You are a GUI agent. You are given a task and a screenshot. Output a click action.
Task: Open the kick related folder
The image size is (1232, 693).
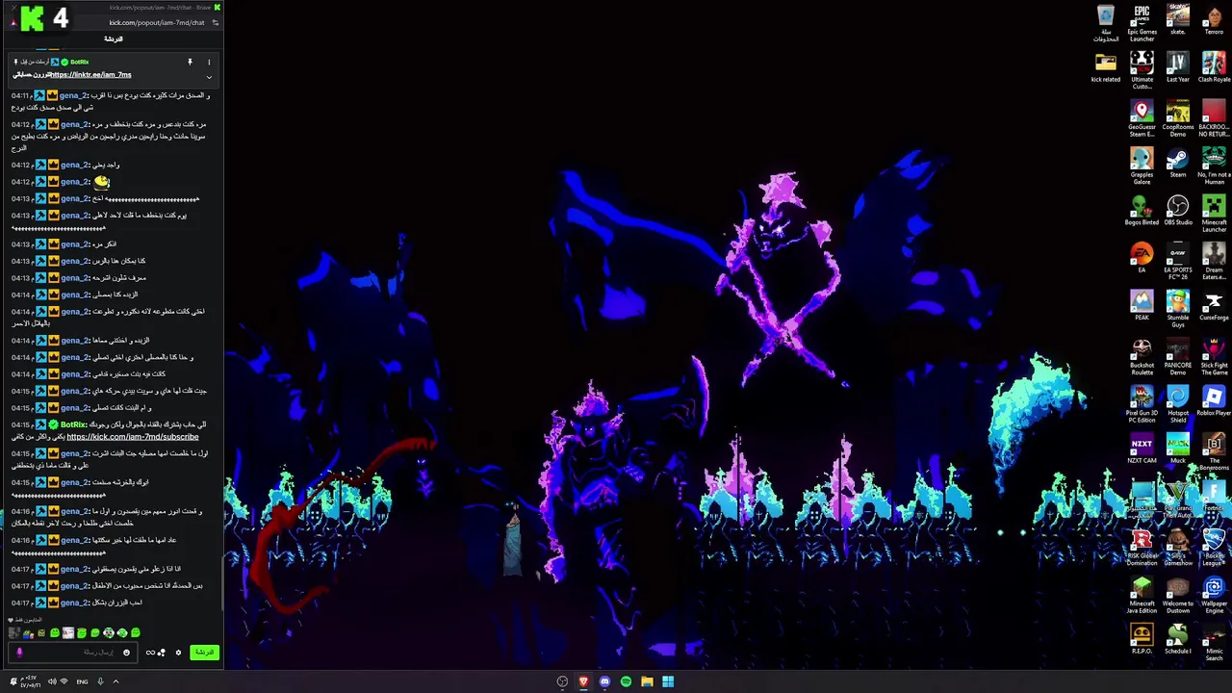1105,67
